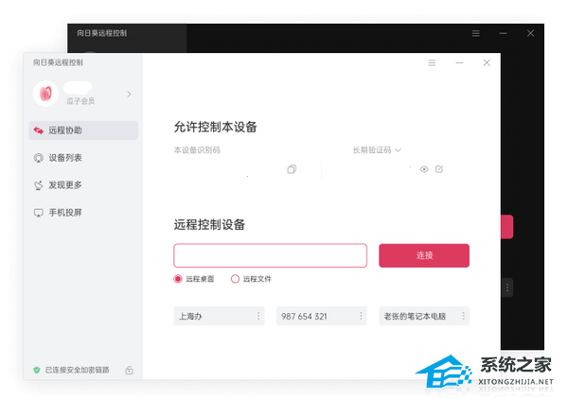
Task: Open hamburger menu in front window
Action: (432, 63)
